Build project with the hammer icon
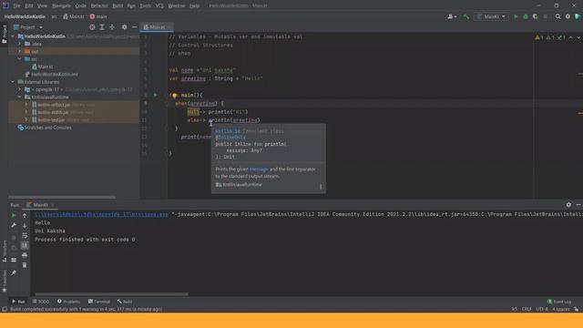583x328 pixels. point(465,16)
